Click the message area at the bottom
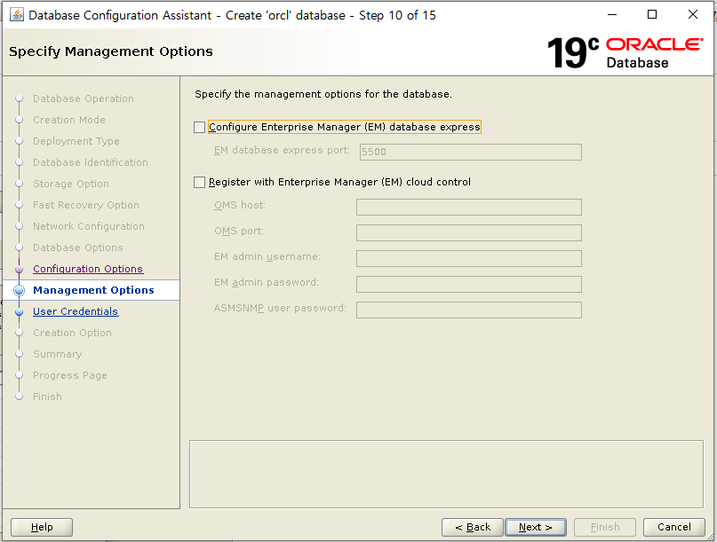This screenshot has width=717, height=542. pyautogui.click(x=446, y=474)
